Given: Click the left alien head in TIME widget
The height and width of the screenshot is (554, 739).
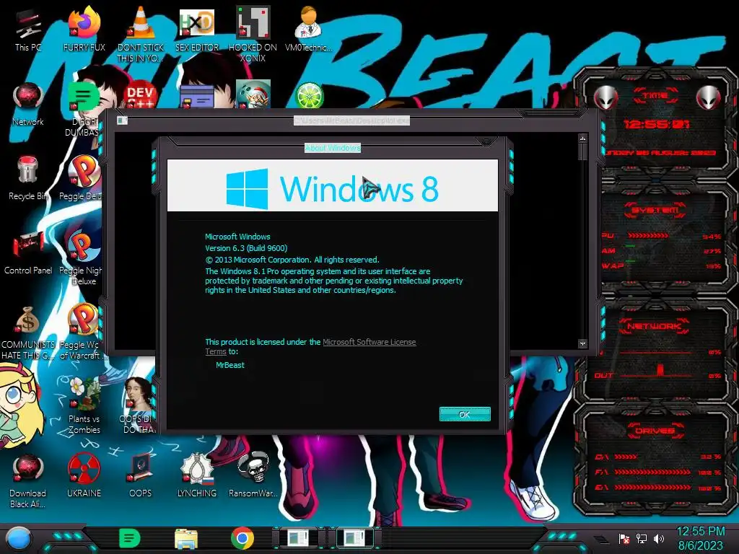Looking at the screenshot, I should (x=605, y=97).
